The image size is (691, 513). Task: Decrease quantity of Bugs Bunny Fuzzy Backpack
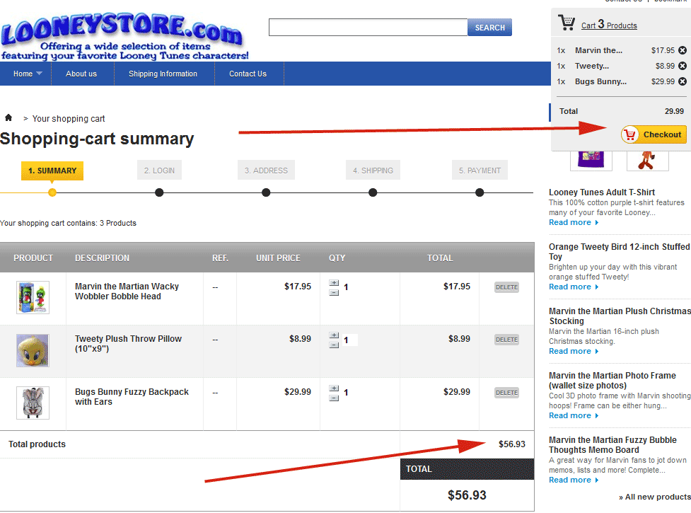334,398
